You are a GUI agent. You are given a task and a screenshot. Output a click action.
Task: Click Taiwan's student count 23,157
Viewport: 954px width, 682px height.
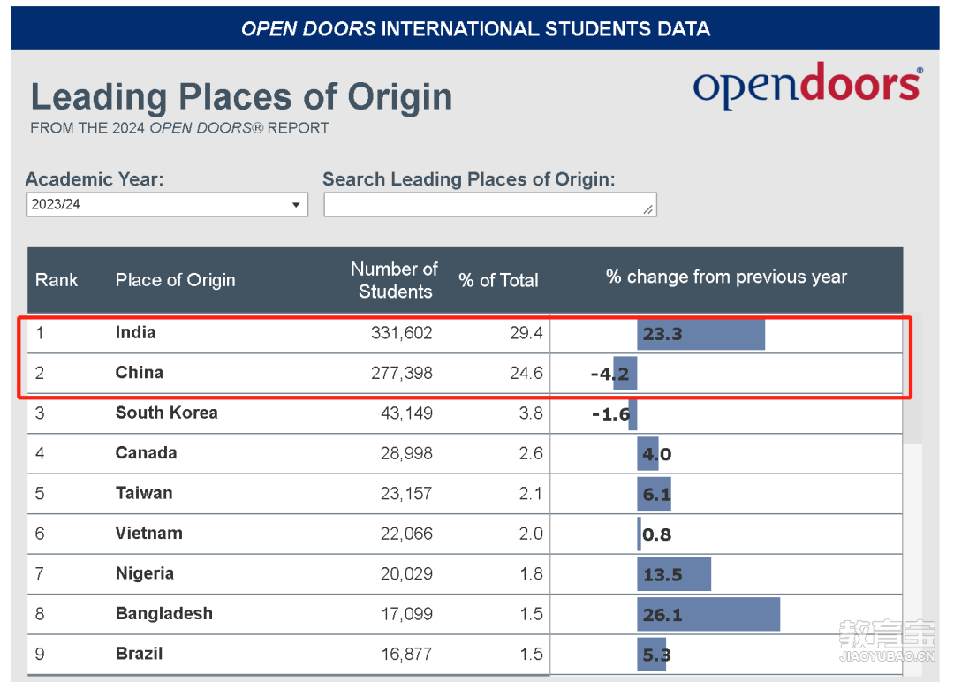pyautogui.click(x=406, y=494)
